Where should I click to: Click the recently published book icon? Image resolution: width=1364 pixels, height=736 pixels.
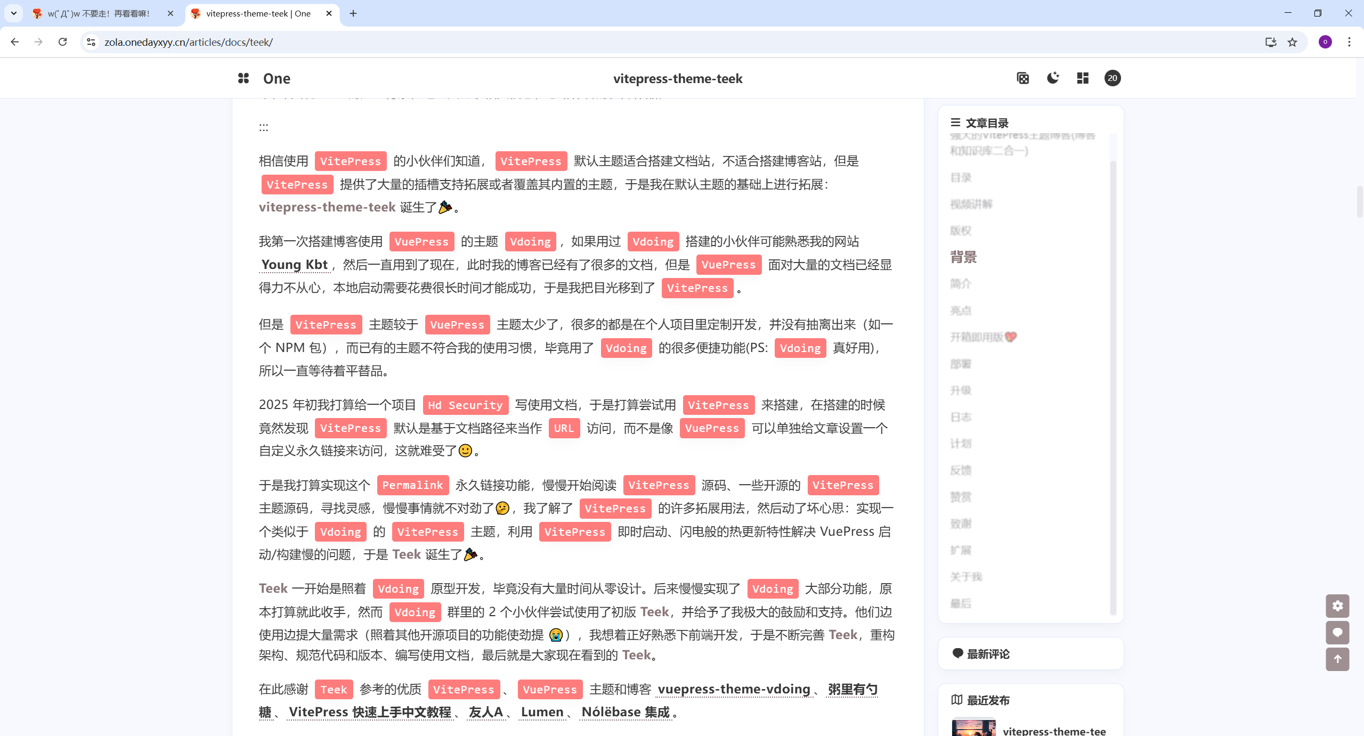(957, 699)
